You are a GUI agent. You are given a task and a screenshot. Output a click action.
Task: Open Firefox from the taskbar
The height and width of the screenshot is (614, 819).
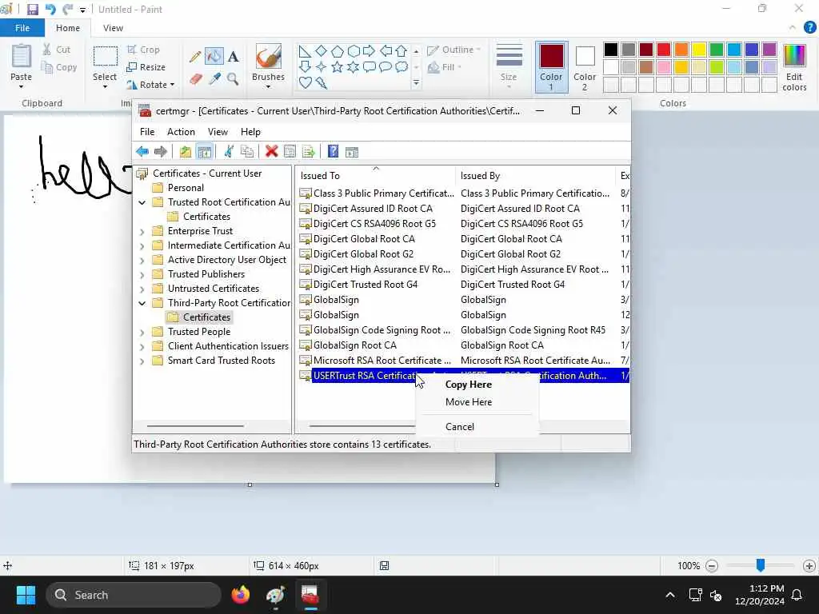pos(241,595)
